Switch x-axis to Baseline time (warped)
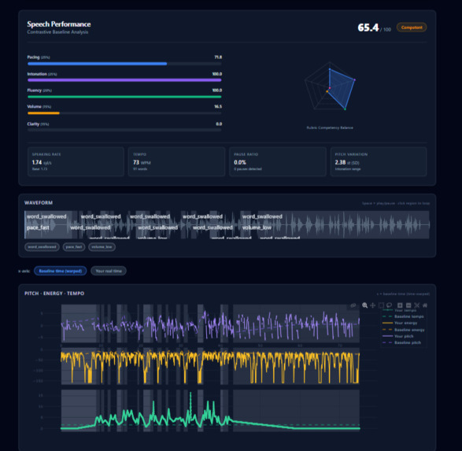Screen dimensions: 462x451 point(61,271)
